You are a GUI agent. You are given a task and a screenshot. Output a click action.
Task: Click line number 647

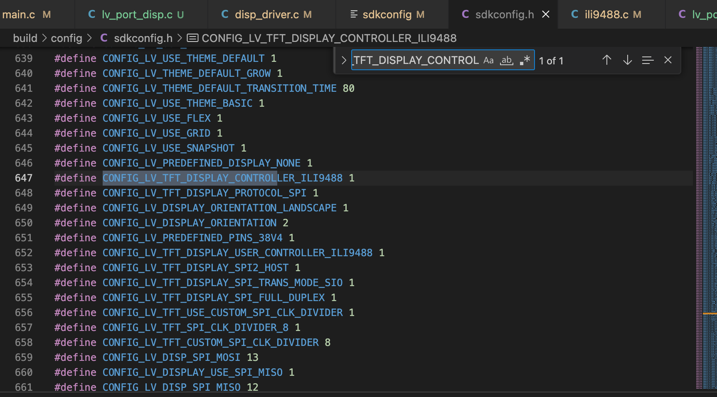24,178
